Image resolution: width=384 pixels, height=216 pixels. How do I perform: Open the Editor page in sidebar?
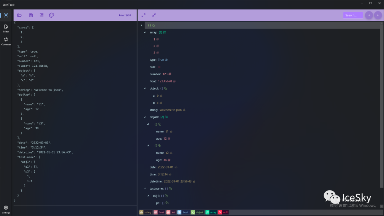(x=6, y=28)
